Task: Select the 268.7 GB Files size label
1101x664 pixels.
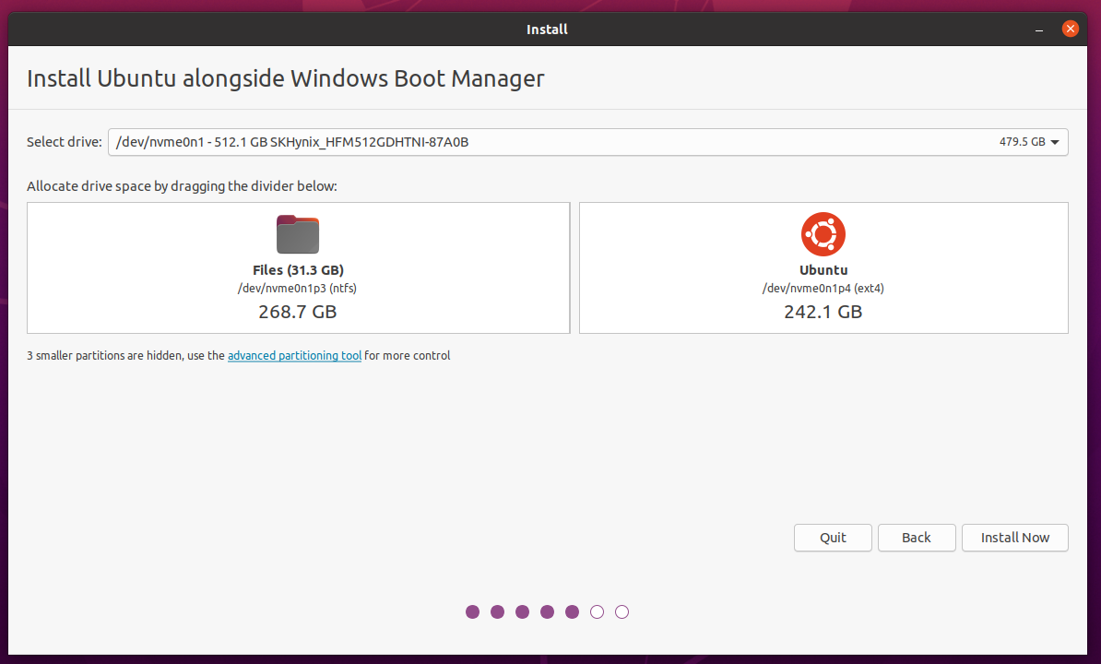Action: coord(297,312)
